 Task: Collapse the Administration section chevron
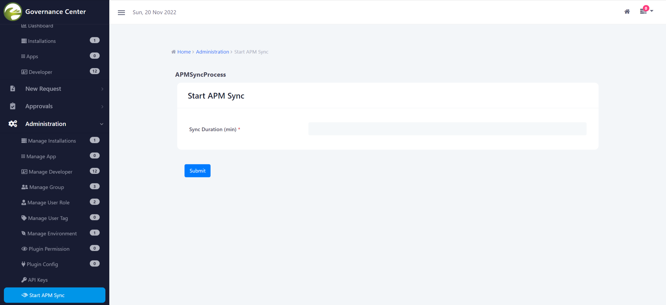point(102,124)
